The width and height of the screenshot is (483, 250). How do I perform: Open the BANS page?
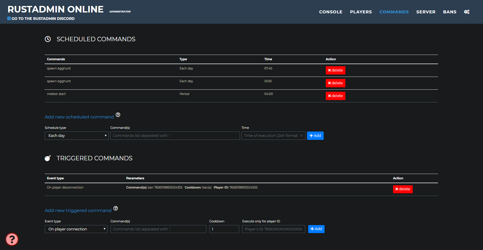[x=450, y=12]
